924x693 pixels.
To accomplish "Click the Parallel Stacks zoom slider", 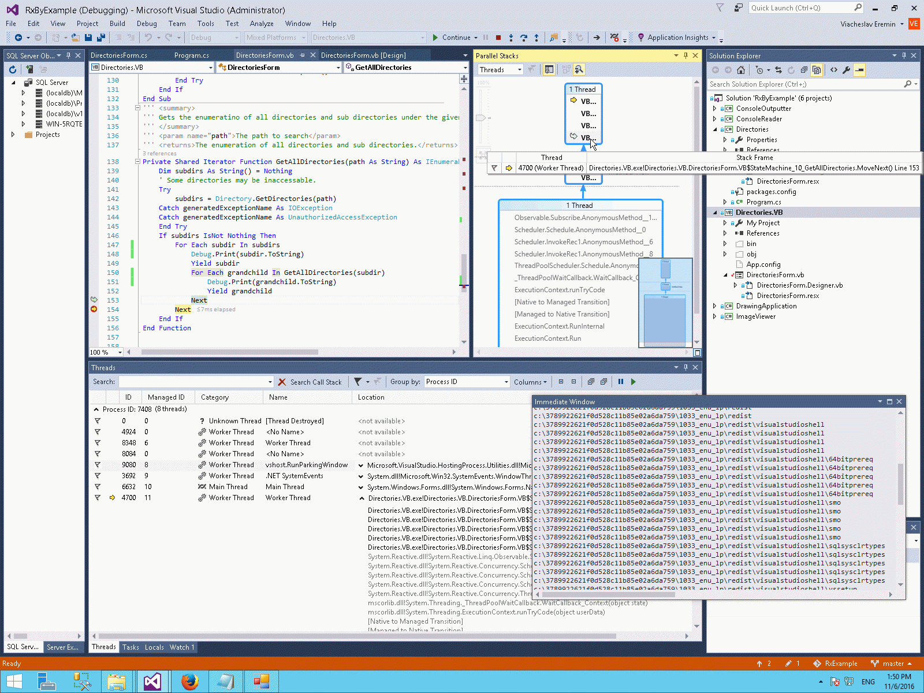I will pyautogui.click(x=480, y=118).
